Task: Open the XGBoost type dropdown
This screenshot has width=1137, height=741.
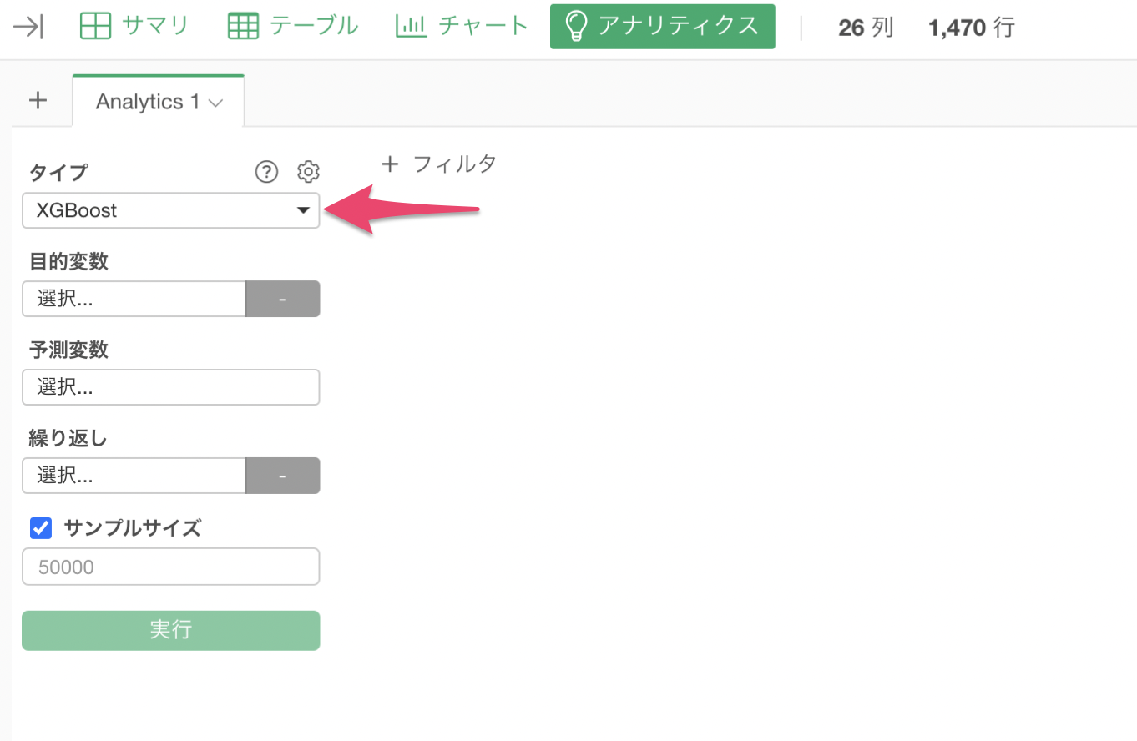Action: [x=171, y=210]
